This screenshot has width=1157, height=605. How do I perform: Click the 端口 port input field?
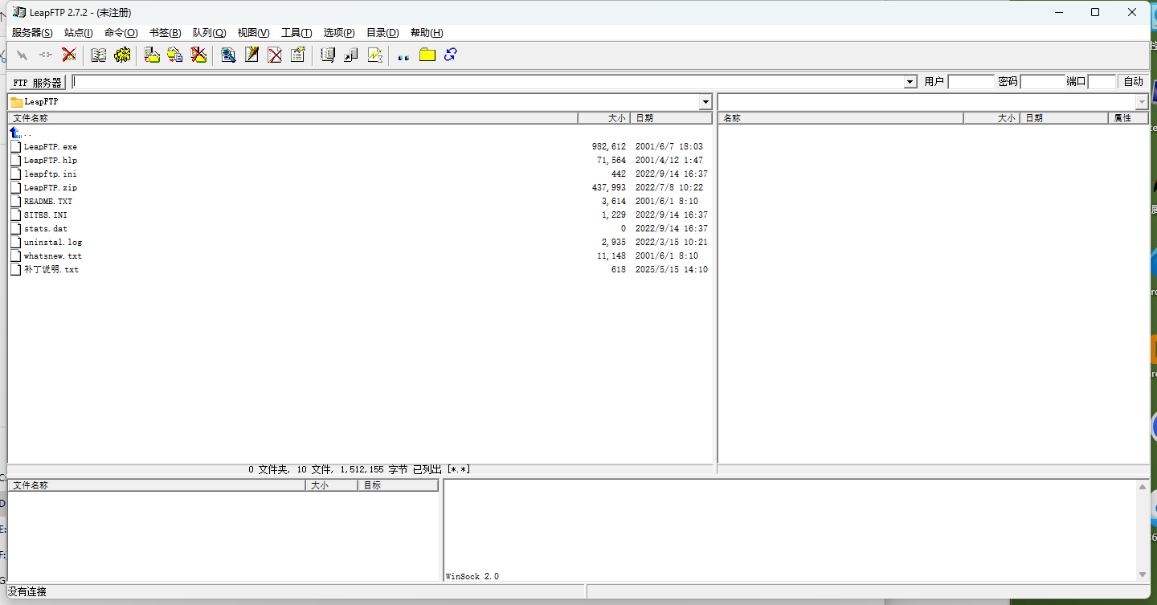click(x=1102, y=82)
